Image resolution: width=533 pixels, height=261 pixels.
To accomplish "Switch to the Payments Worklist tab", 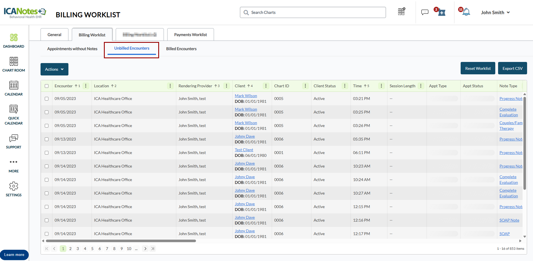I will click(x=190, y=35).
